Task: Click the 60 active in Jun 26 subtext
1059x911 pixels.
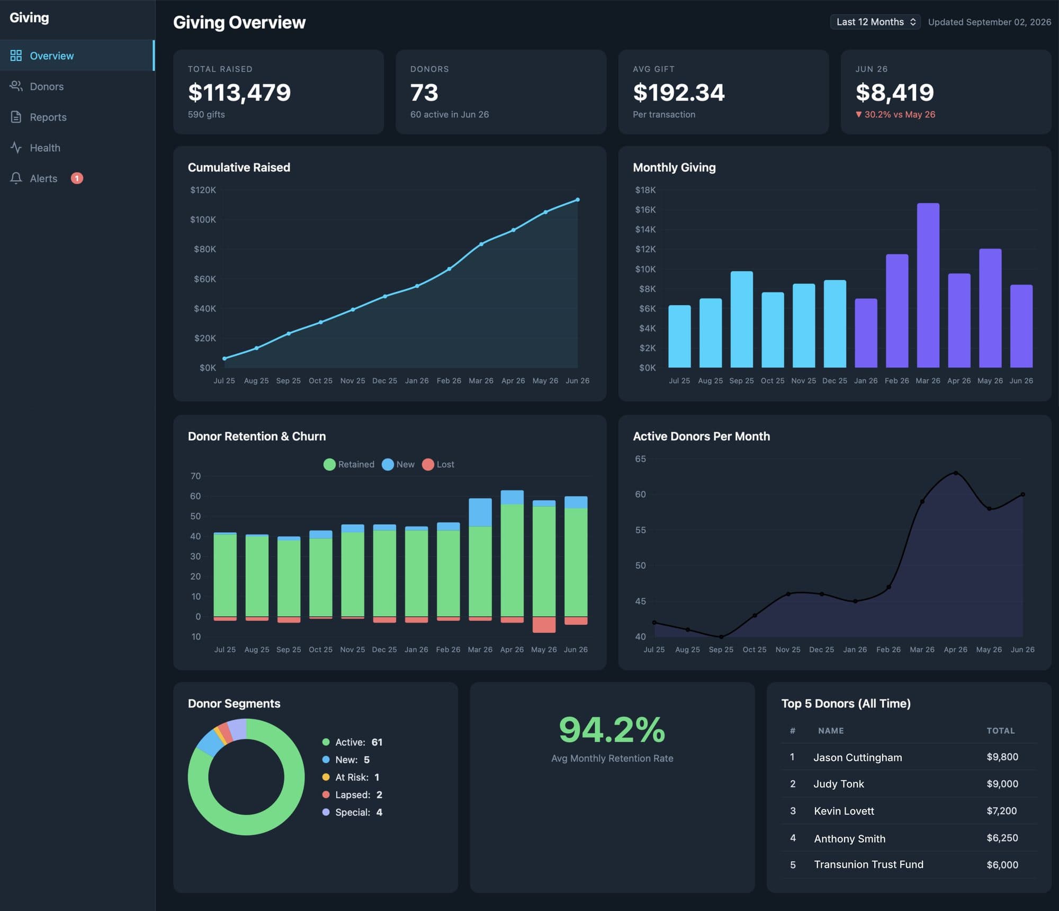Action: (x=450, y=114)
